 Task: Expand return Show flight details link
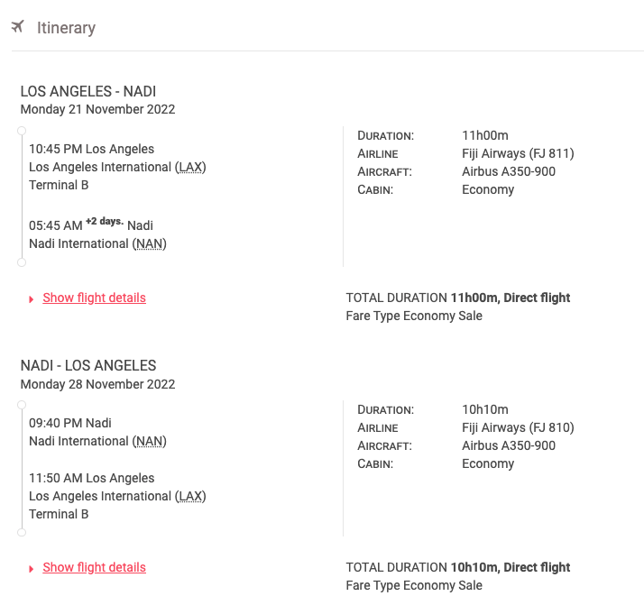coord(94,567)
